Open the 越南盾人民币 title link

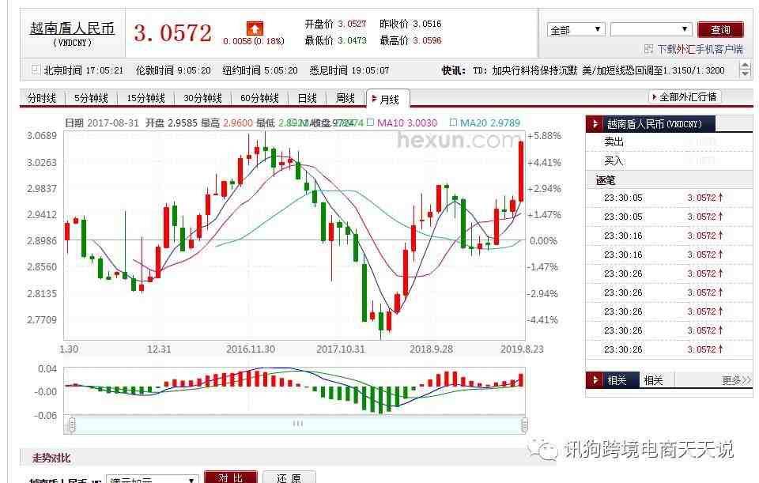72,28
